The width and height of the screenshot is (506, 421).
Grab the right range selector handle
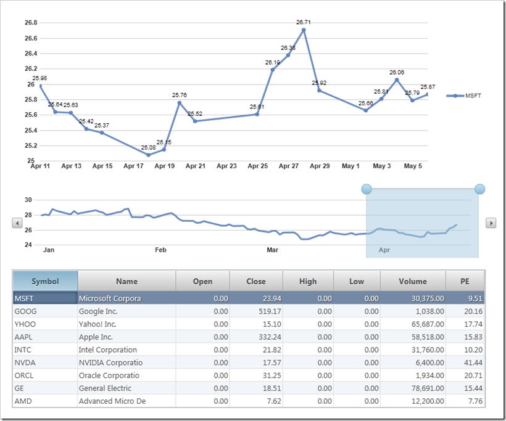480,189
